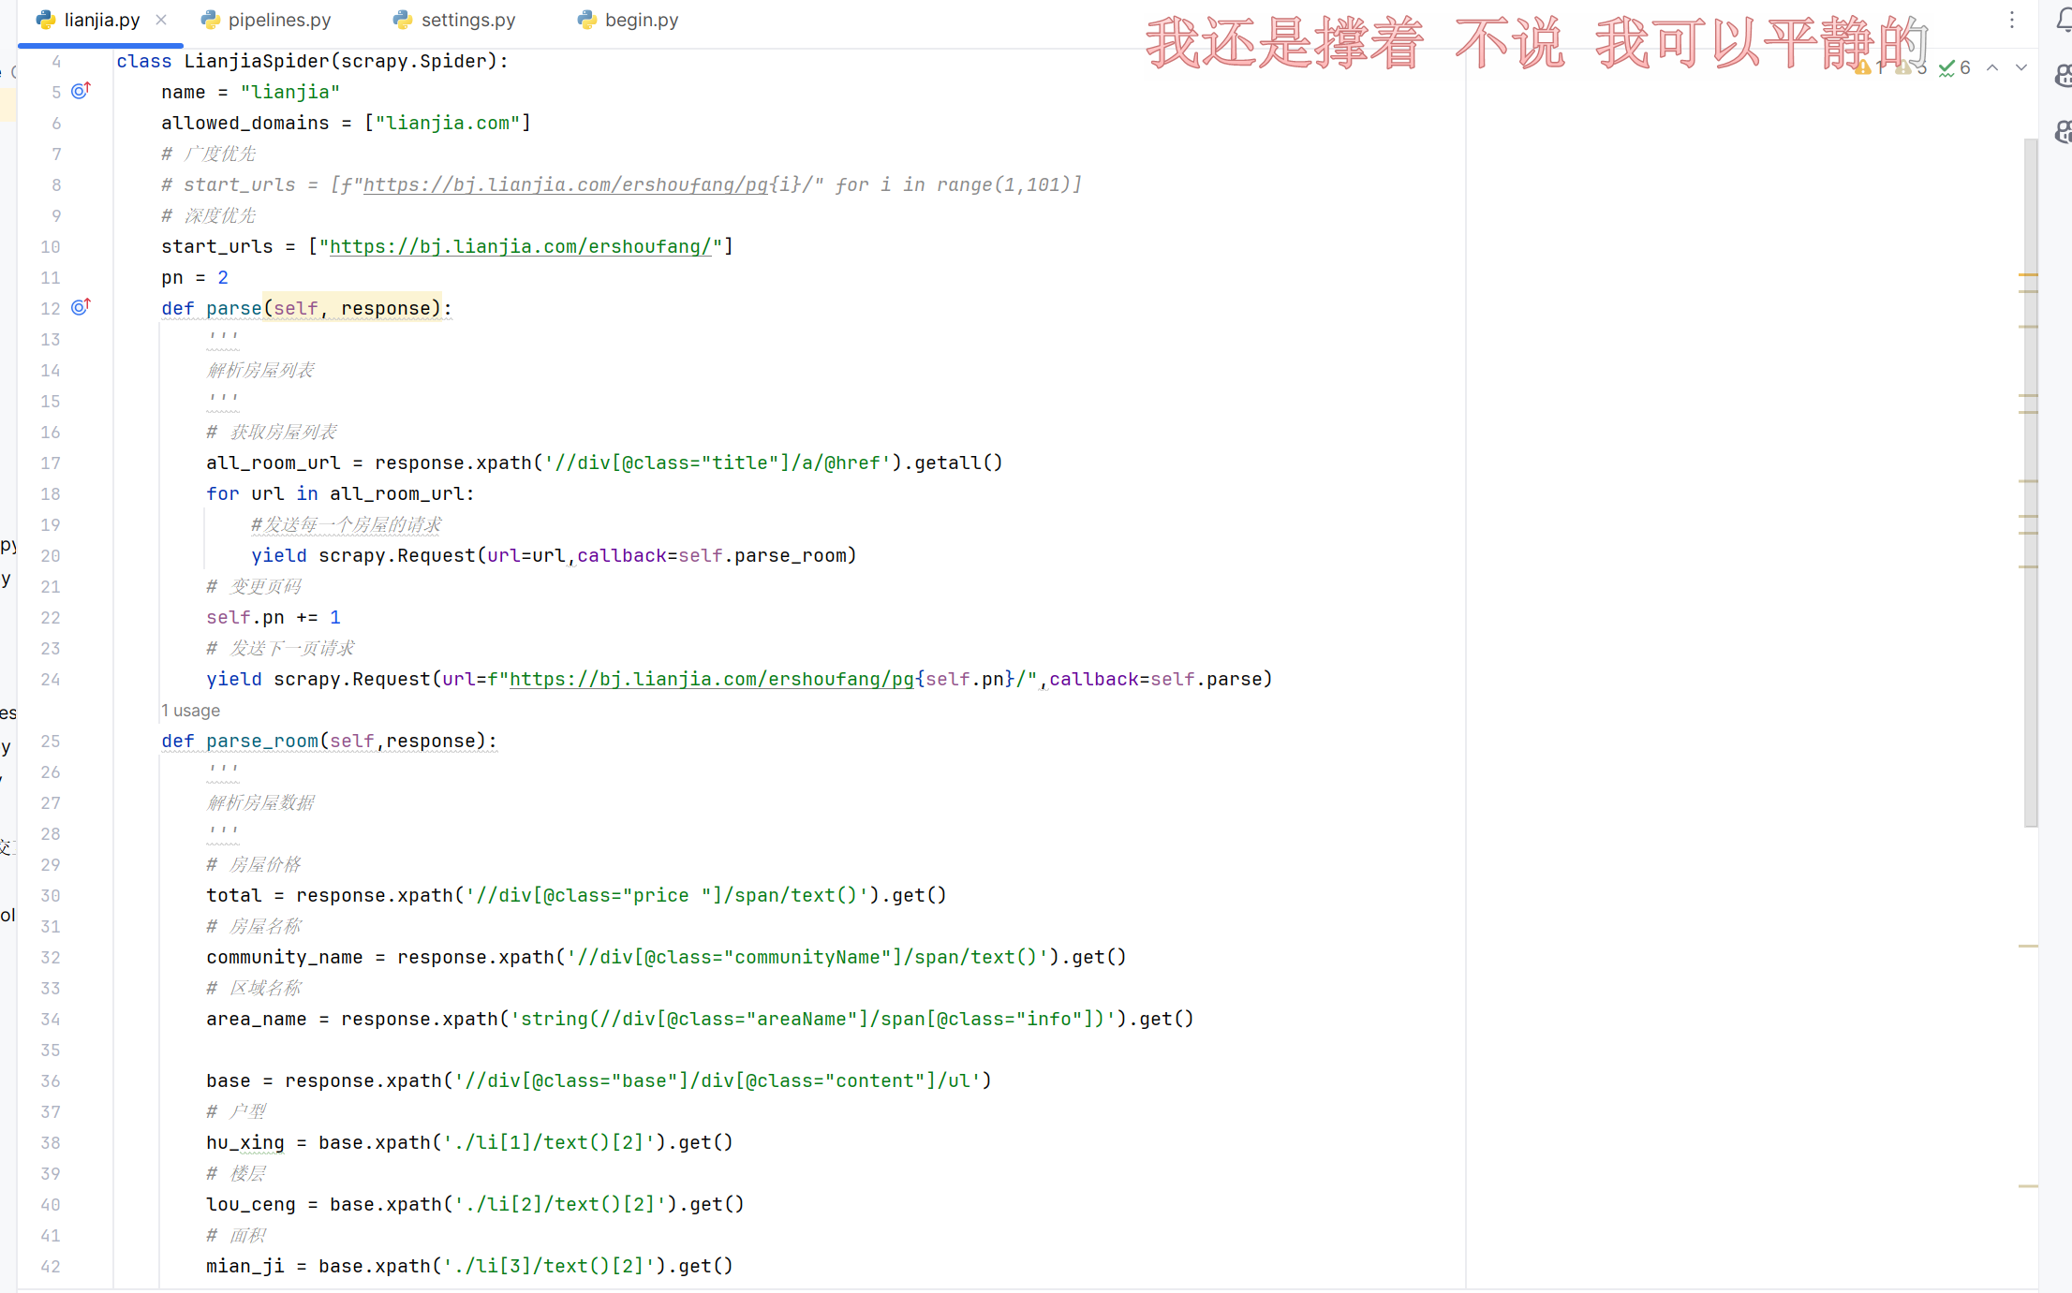Click line number 20 in gutter
The width and height of the screenshot is (2072, 1293).
(51, 555)
